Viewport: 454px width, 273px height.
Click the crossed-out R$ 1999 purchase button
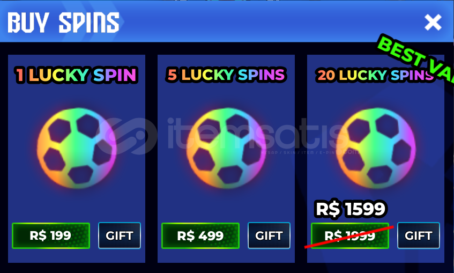point(350,235)
